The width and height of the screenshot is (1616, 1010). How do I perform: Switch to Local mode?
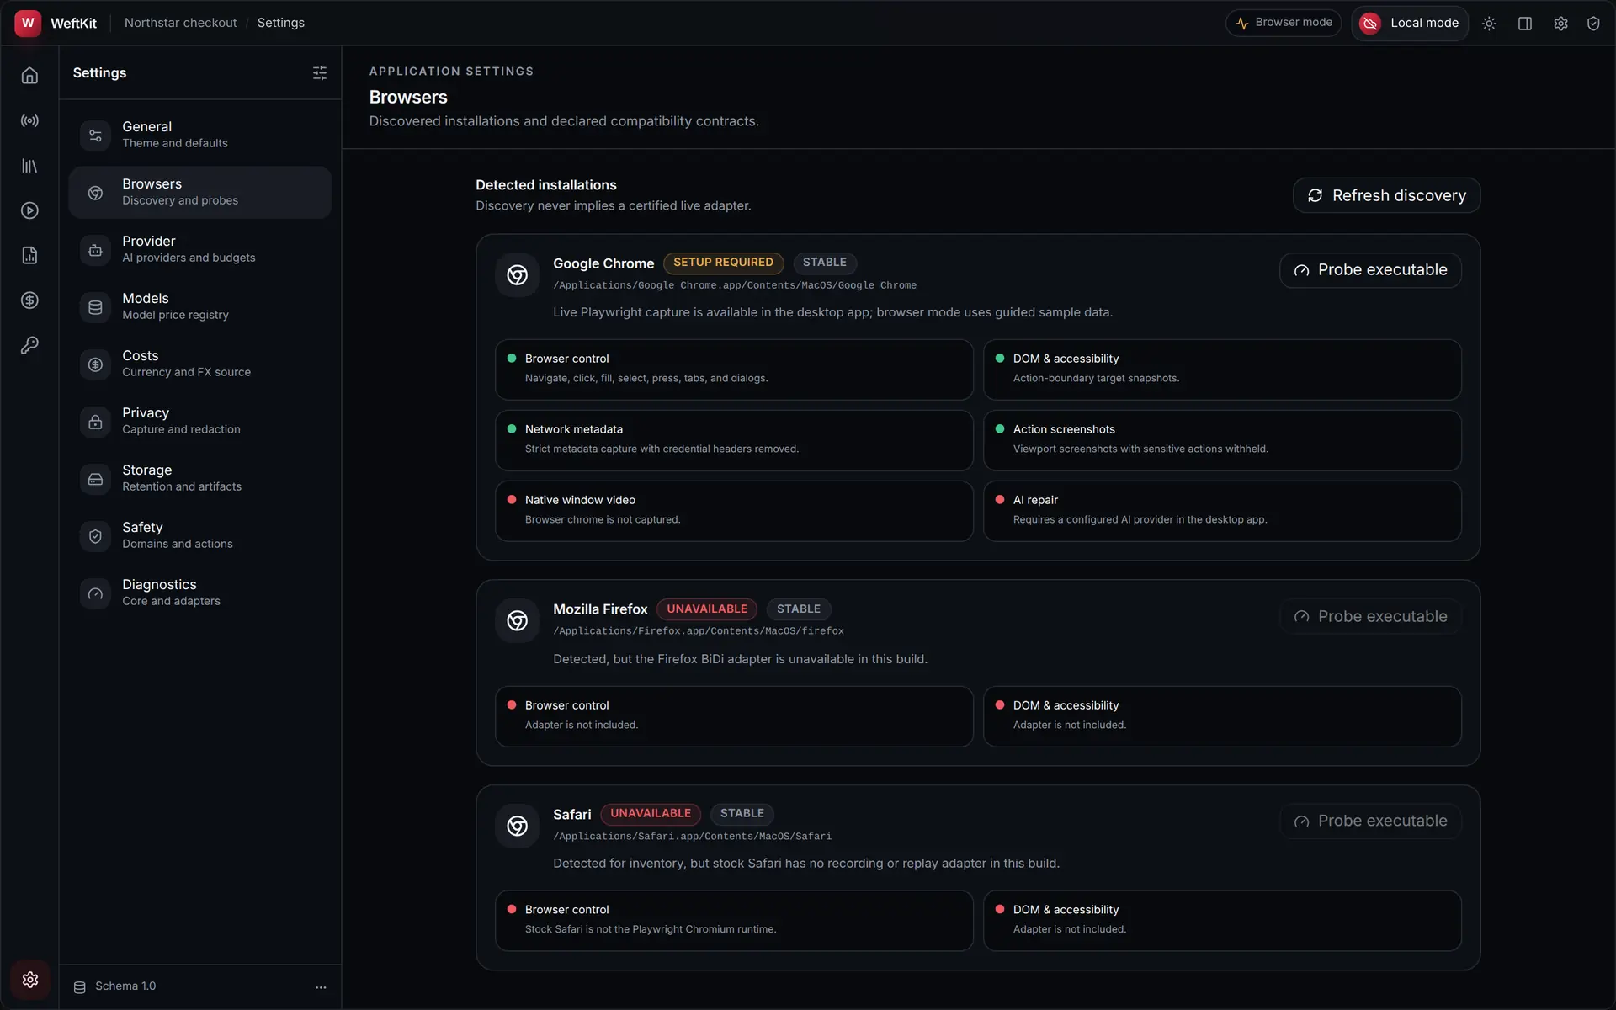(1410, 23)
